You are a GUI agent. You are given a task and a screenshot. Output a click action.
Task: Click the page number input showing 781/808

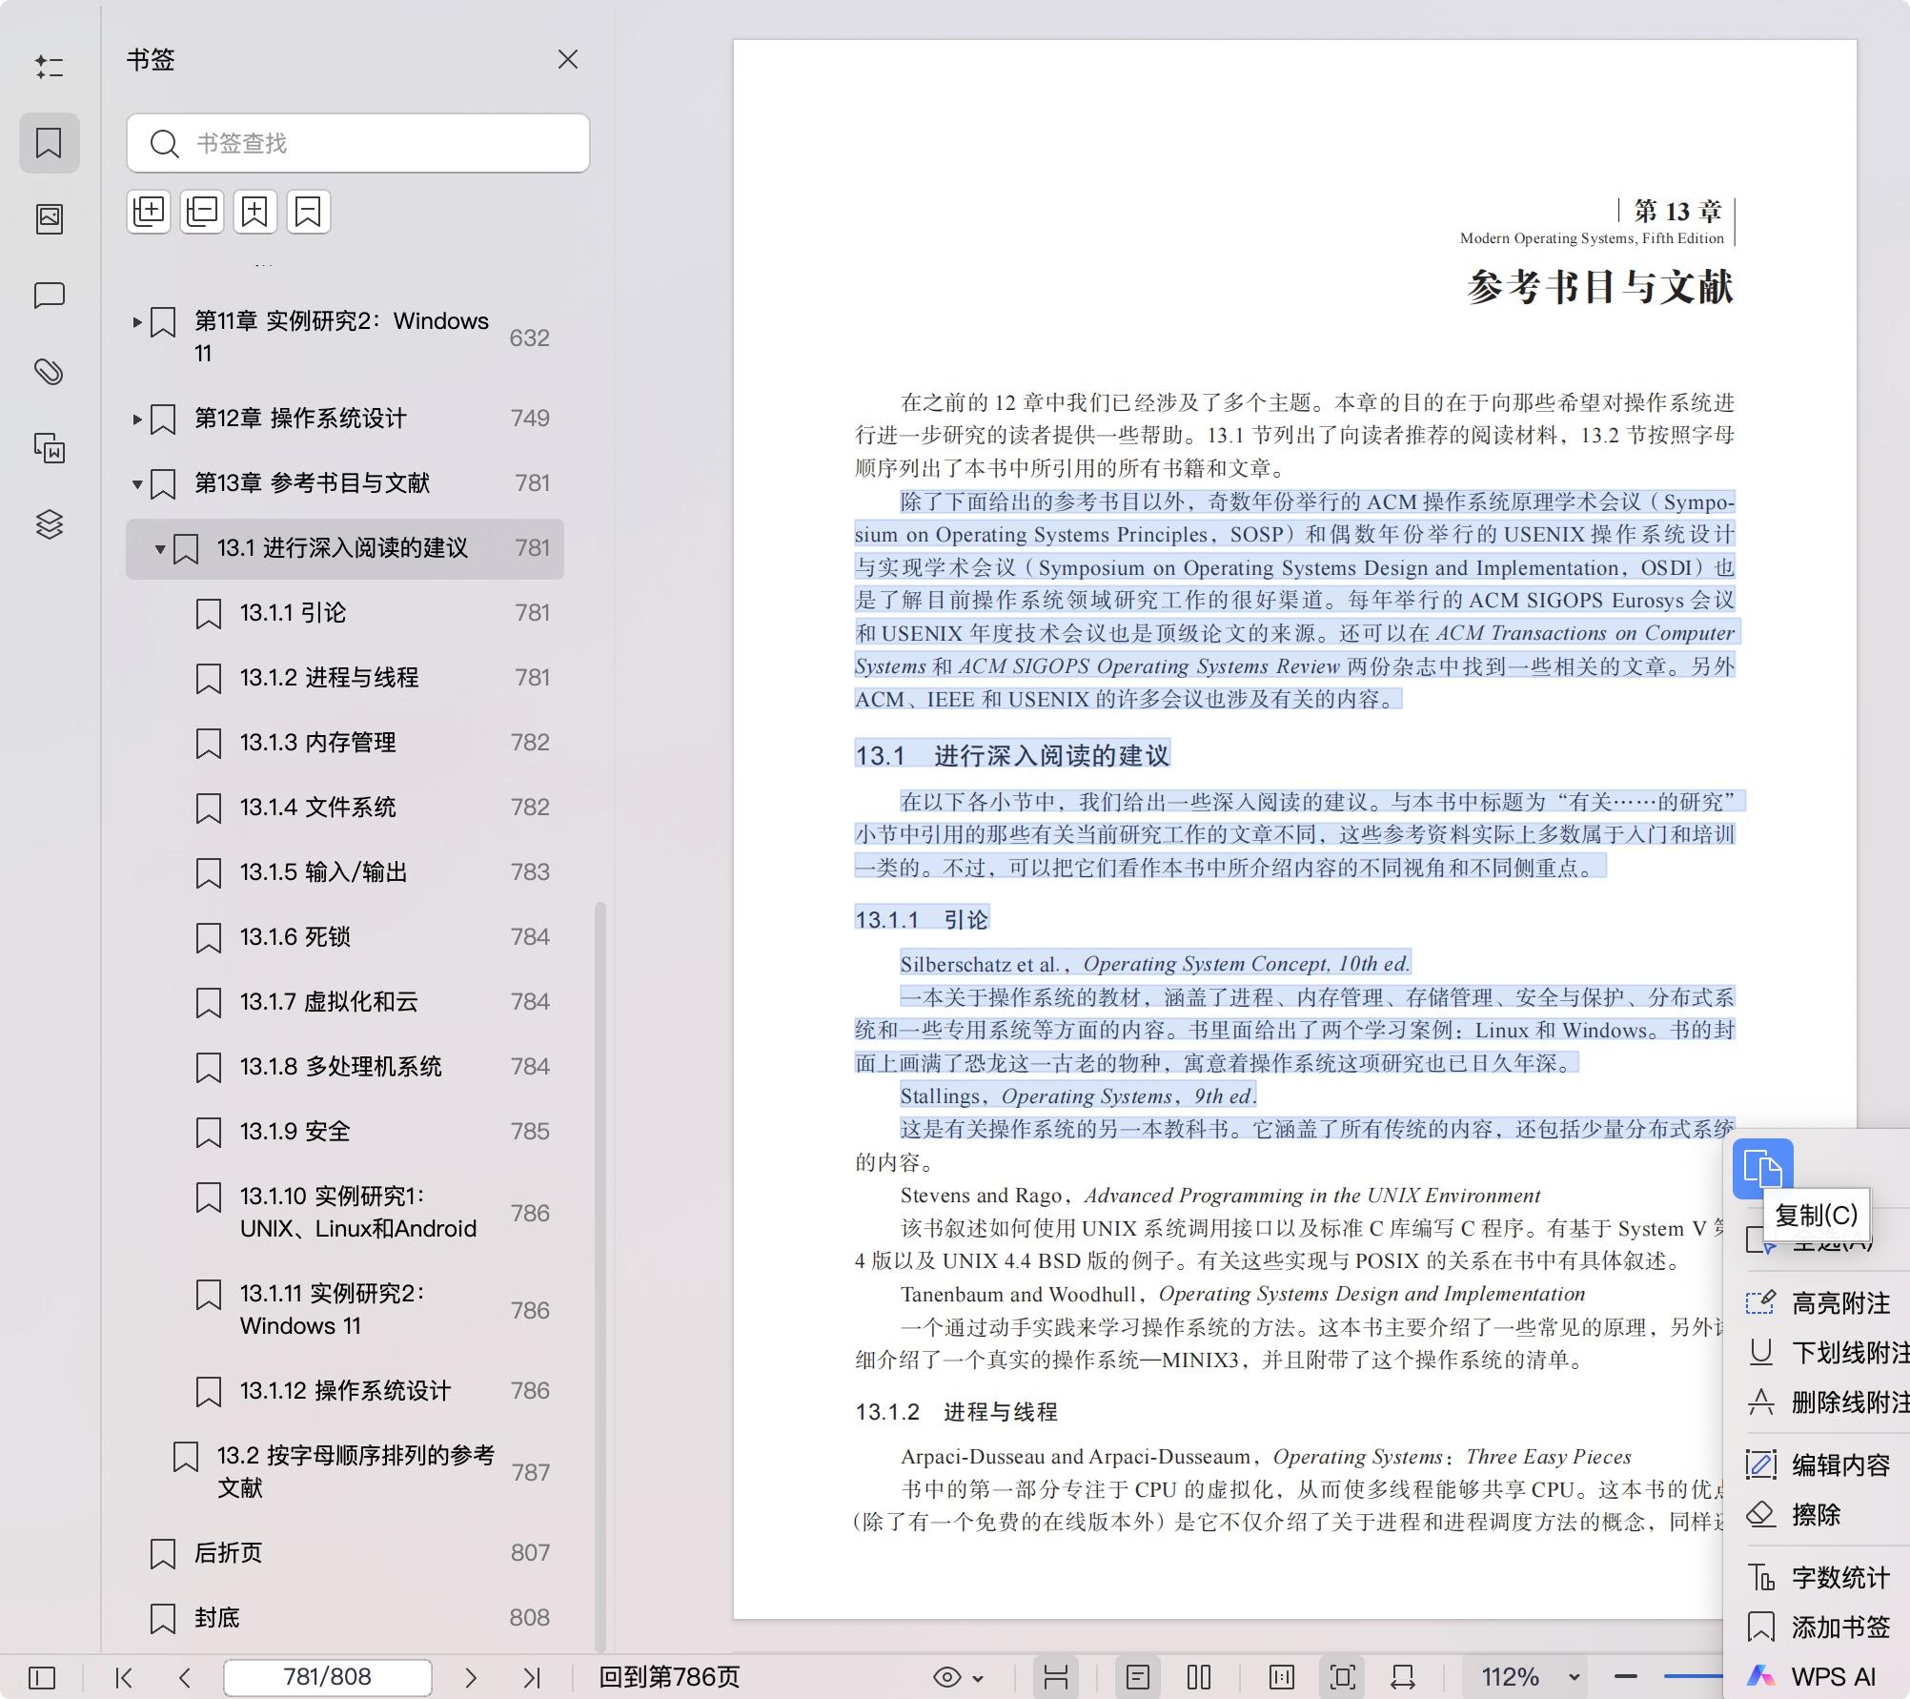pyautogui.click(x=327, y=1675)
